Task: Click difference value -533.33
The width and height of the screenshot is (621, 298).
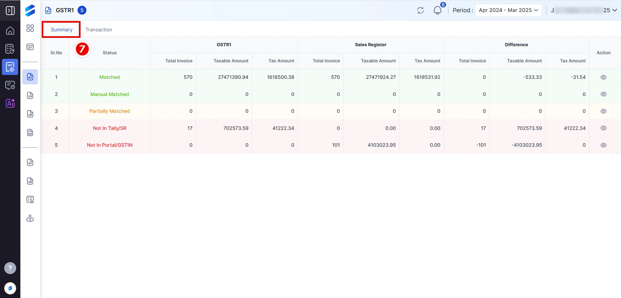Action: pos(532,77)
